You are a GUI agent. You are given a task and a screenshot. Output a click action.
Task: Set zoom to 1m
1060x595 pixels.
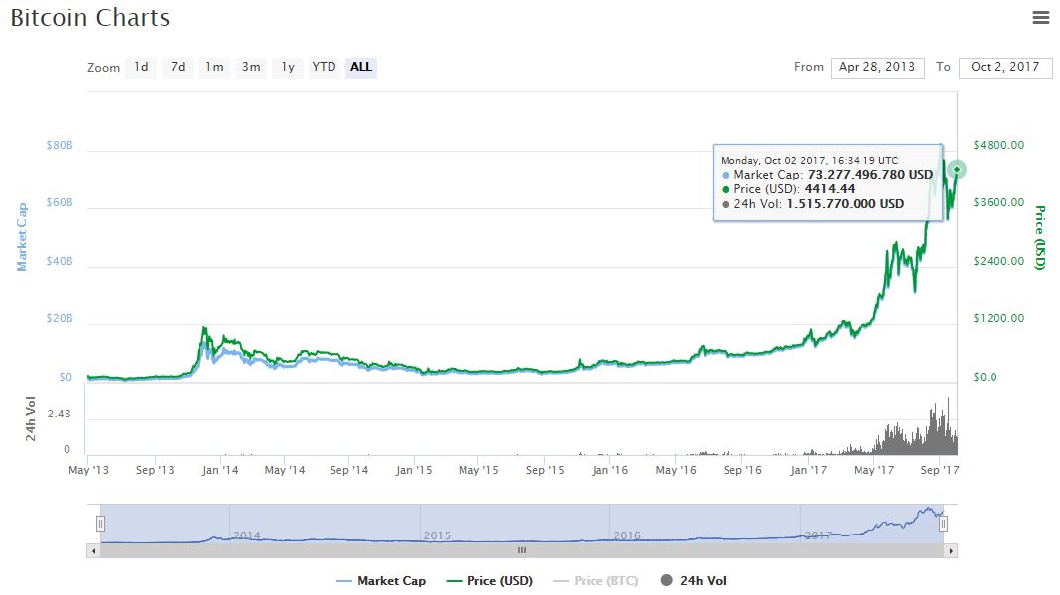pyautogui.click(x=214, y=67)
